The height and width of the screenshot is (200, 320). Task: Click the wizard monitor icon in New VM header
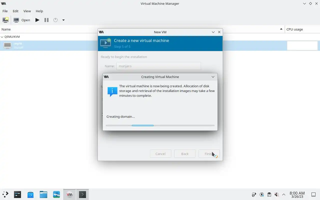pos(105,43)
